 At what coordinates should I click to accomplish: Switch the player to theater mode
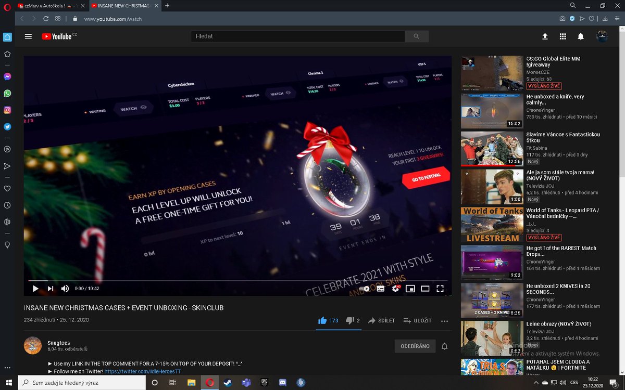(x=425, y=289)
